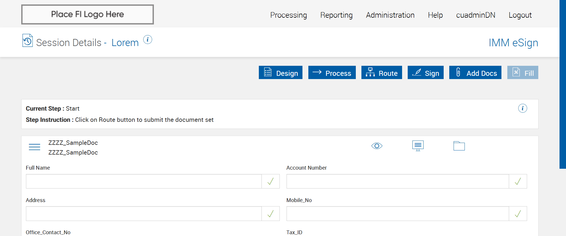Click the Process arrow button

332,73
